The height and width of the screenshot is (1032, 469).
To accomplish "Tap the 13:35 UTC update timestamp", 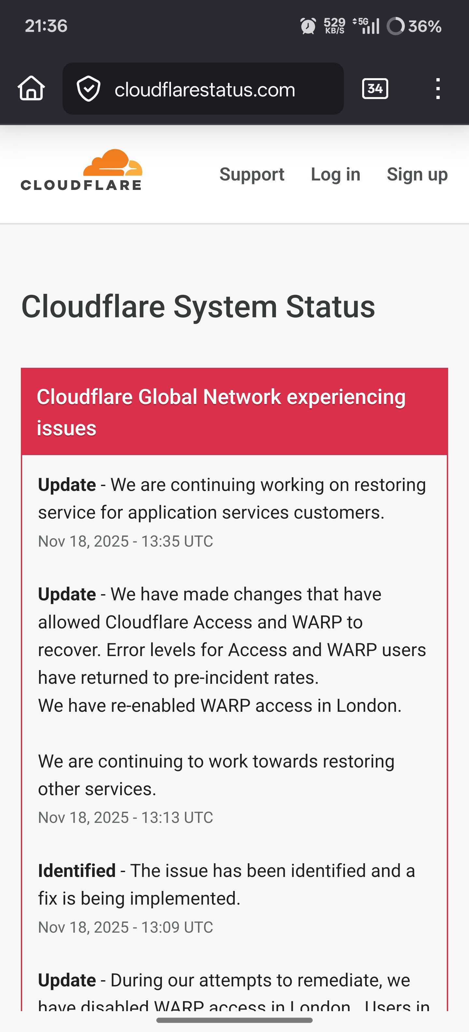I will (125, 541).
